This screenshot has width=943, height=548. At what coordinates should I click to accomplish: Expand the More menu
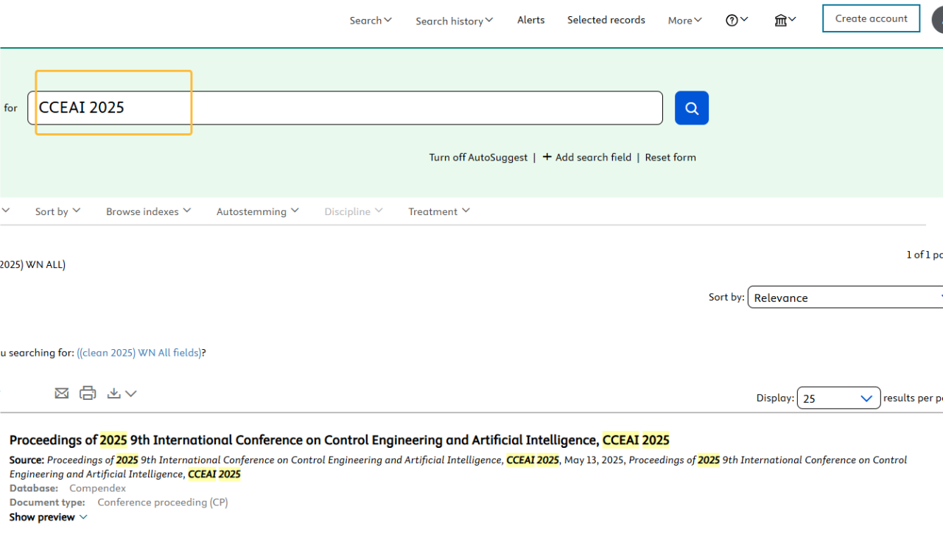pos(685,21)
